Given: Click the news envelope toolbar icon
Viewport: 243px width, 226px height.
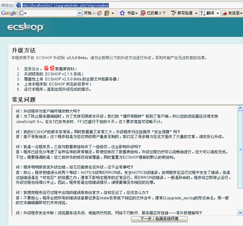Looking at the screenshot, I should pos(99,13).
